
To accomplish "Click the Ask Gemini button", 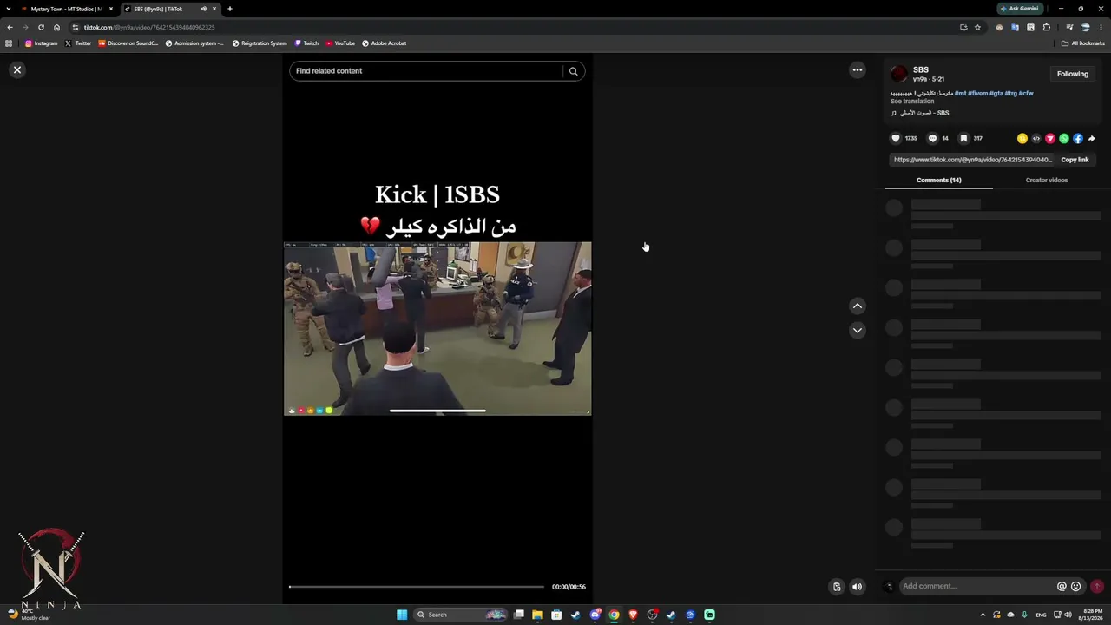I will [1019, 9].
